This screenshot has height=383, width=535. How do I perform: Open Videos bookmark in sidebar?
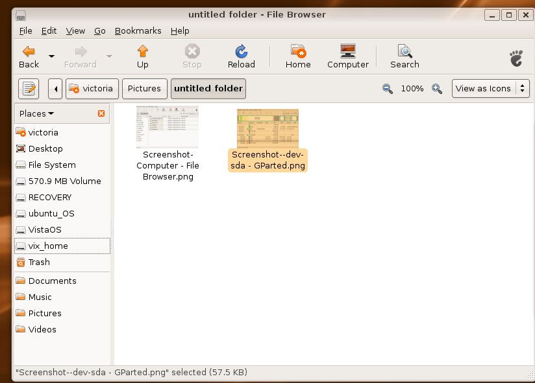(62, 330)
